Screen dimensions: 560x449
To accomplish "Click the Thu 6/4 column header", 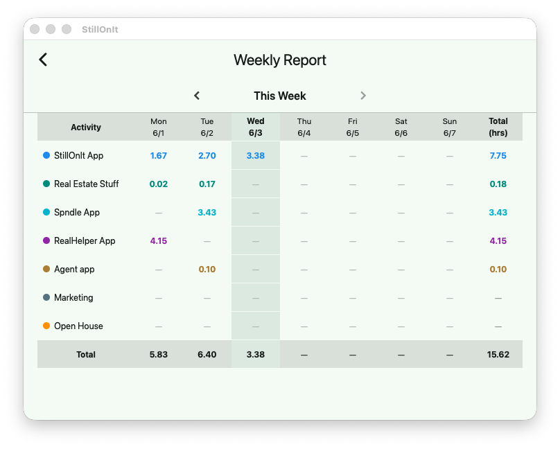I will click(304, 127).
